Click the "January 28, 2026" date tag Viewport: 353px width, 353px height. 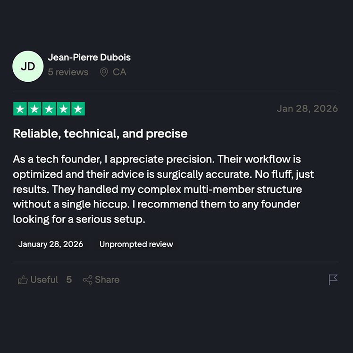(x=50, y=244)
